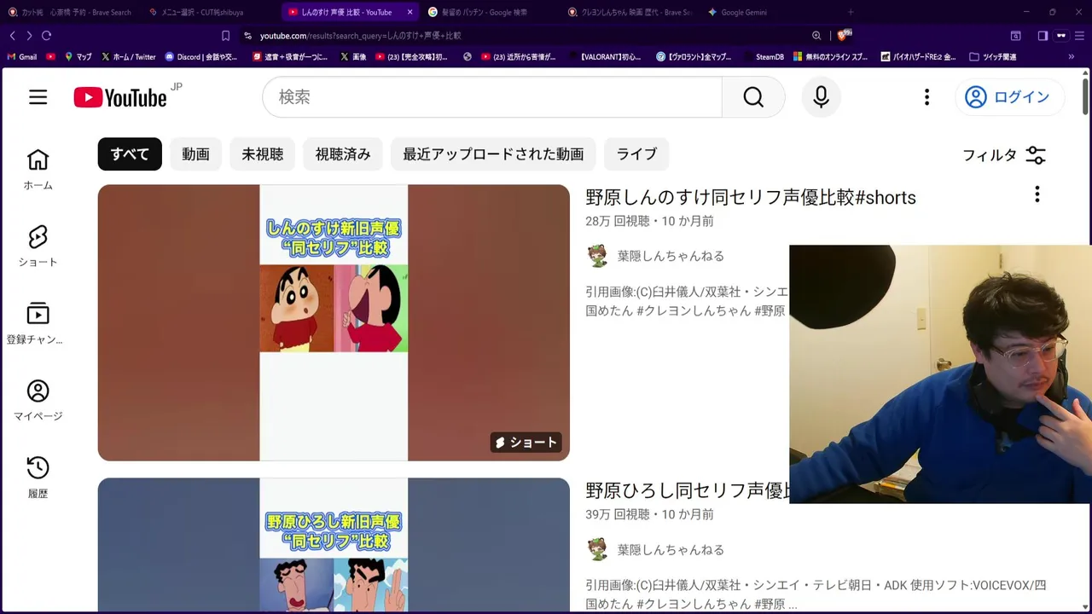Click the zoom magnifier in the address bar
This screenshot has height=614, width=1092.
pyautogui.click(x=816, y=36)
